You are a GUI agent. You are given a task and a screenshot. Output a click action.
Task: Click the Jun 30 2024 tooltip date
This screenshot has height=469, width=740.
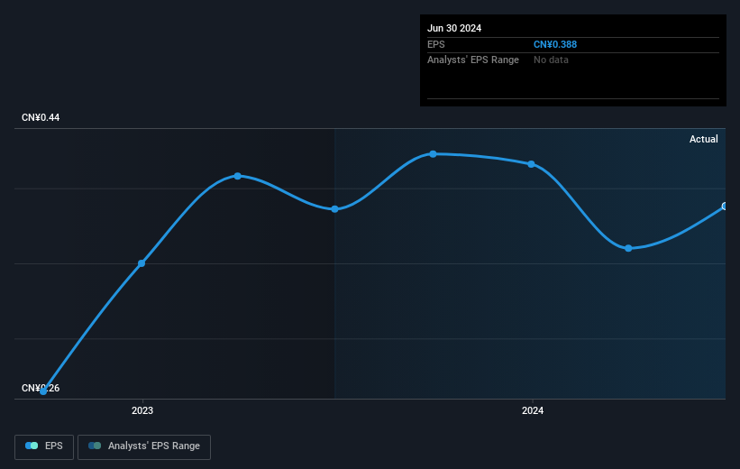(x=454, y=28)
